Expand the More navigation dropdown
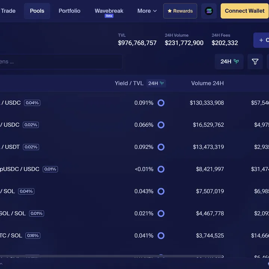Viewport: 269px width, 269px height. [147, 11]
